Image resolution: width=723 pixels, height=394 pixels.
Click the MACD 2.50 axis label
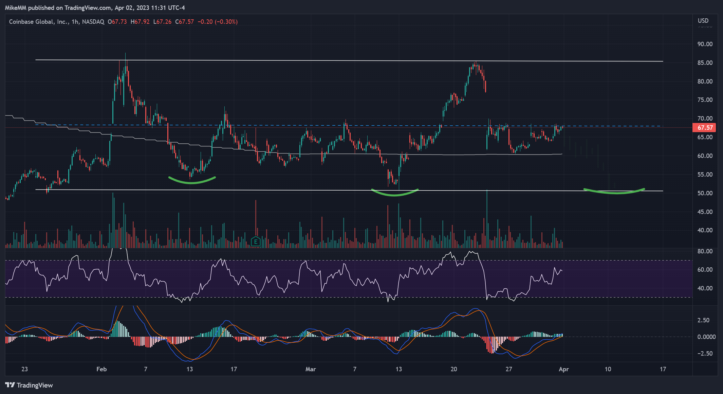point(703,320)
